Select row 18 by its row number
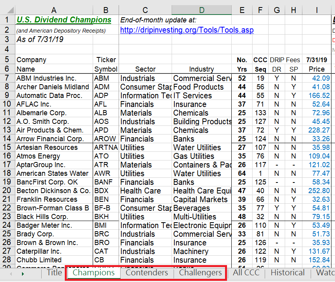Image resolution: width=335 pixels, height=282 pixels. click(x=7, y=173)
